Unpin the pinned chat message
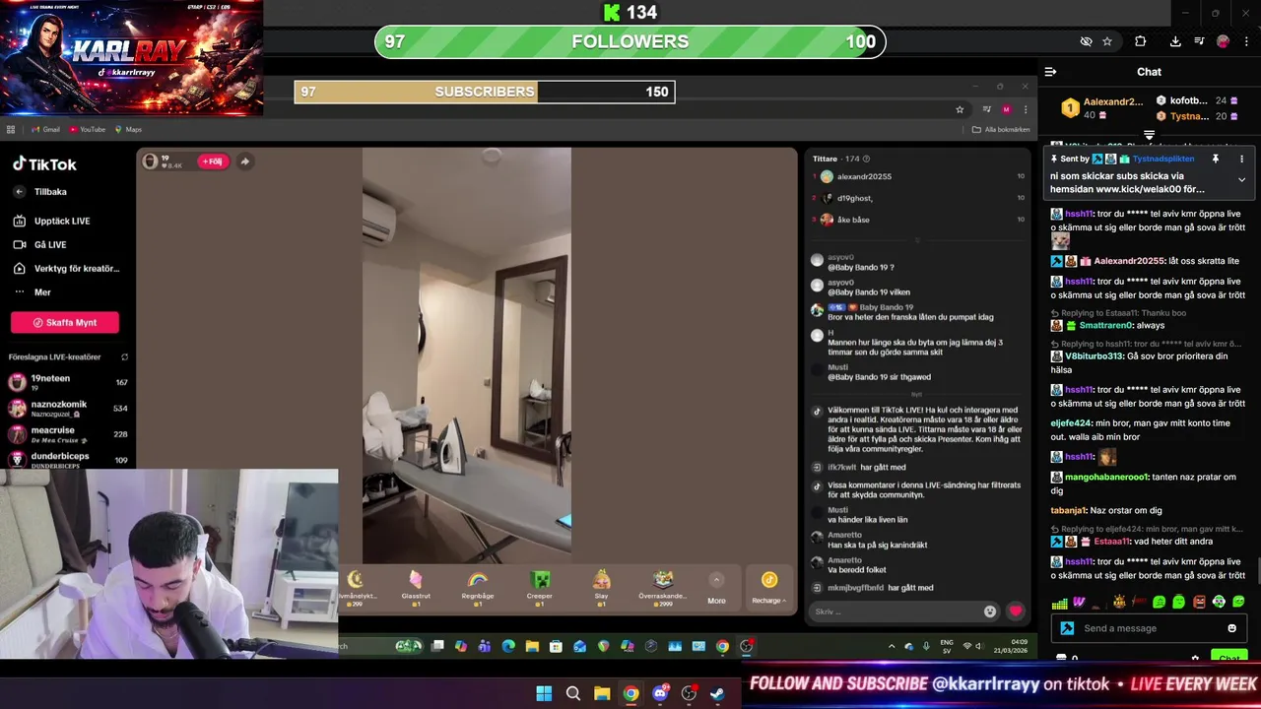 (1216, 159)
